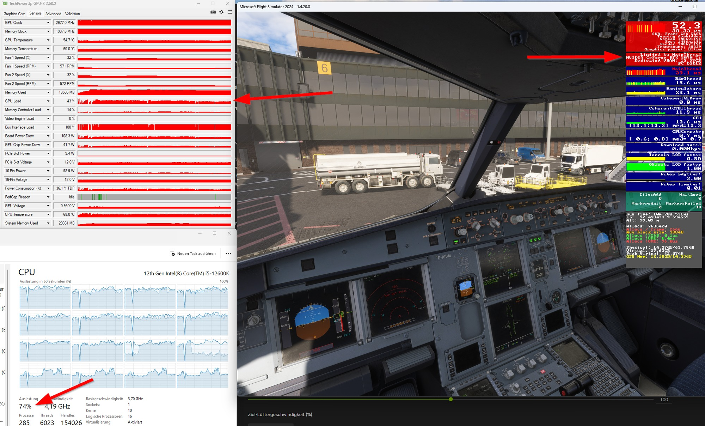The image size is (705, 426).
Task: Expand the GPU Clock sensor dropdown
Action: [48, 23]
